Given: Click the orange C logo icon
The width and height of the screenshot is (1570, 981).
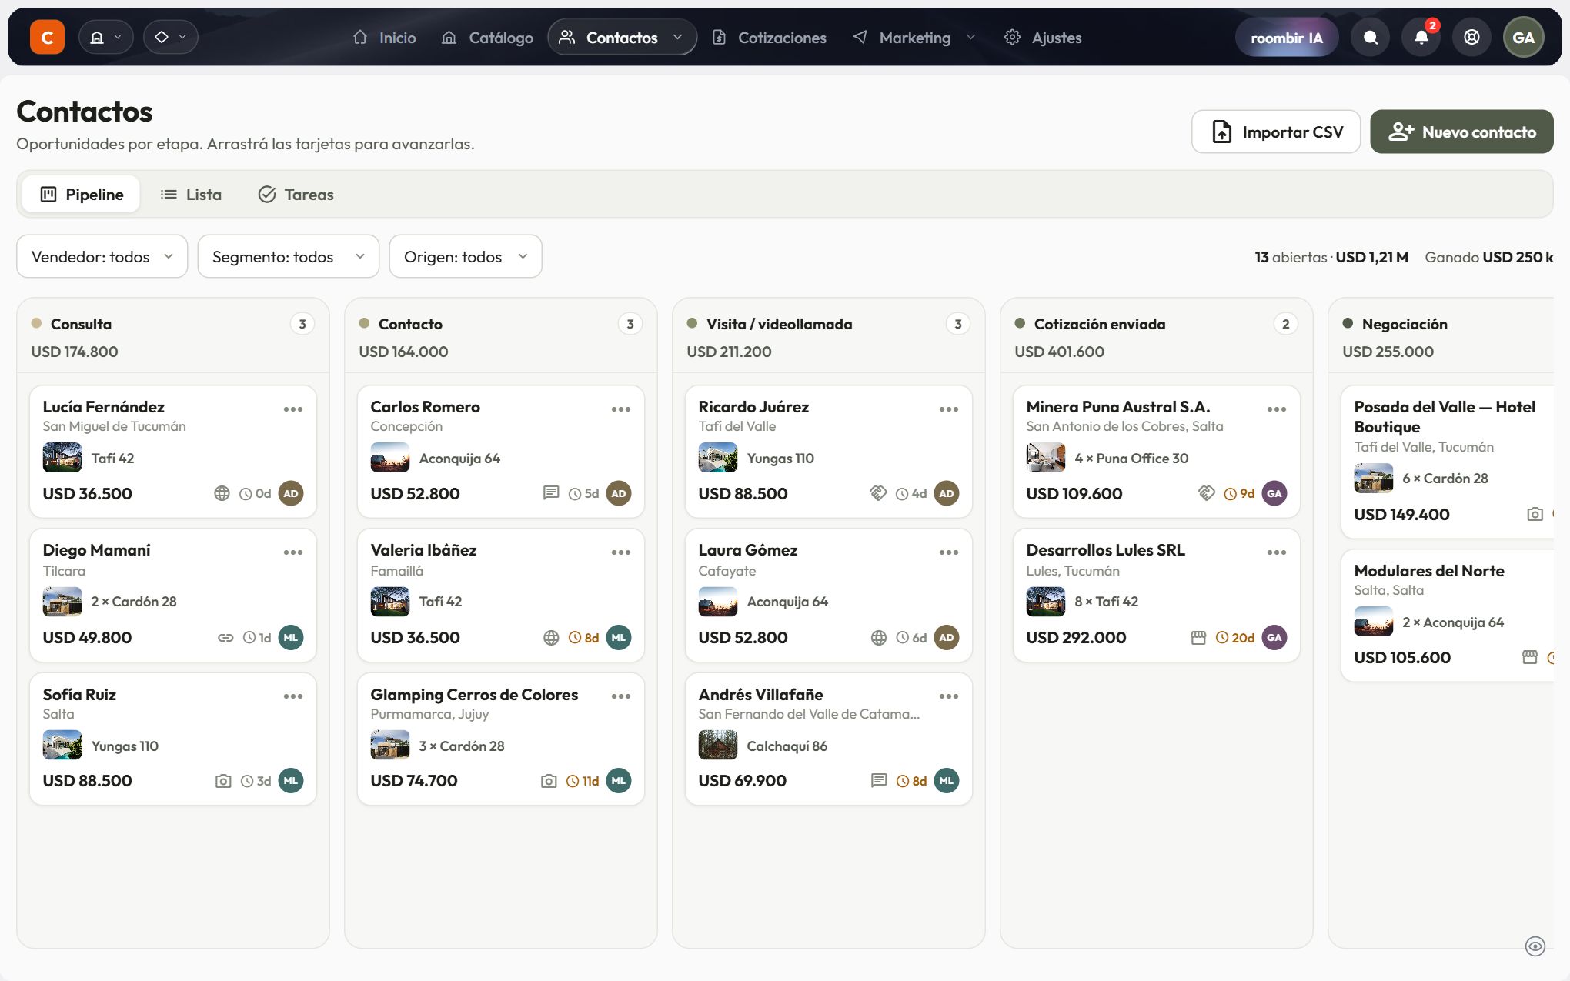Looking at the screenshot, I should click(47, 37).
